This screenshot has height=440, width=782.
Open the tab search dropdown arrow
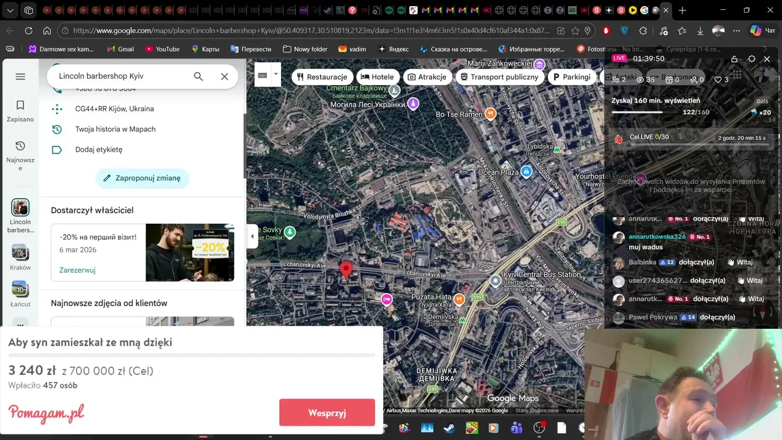pyautogui.click(x=10, y=10)
